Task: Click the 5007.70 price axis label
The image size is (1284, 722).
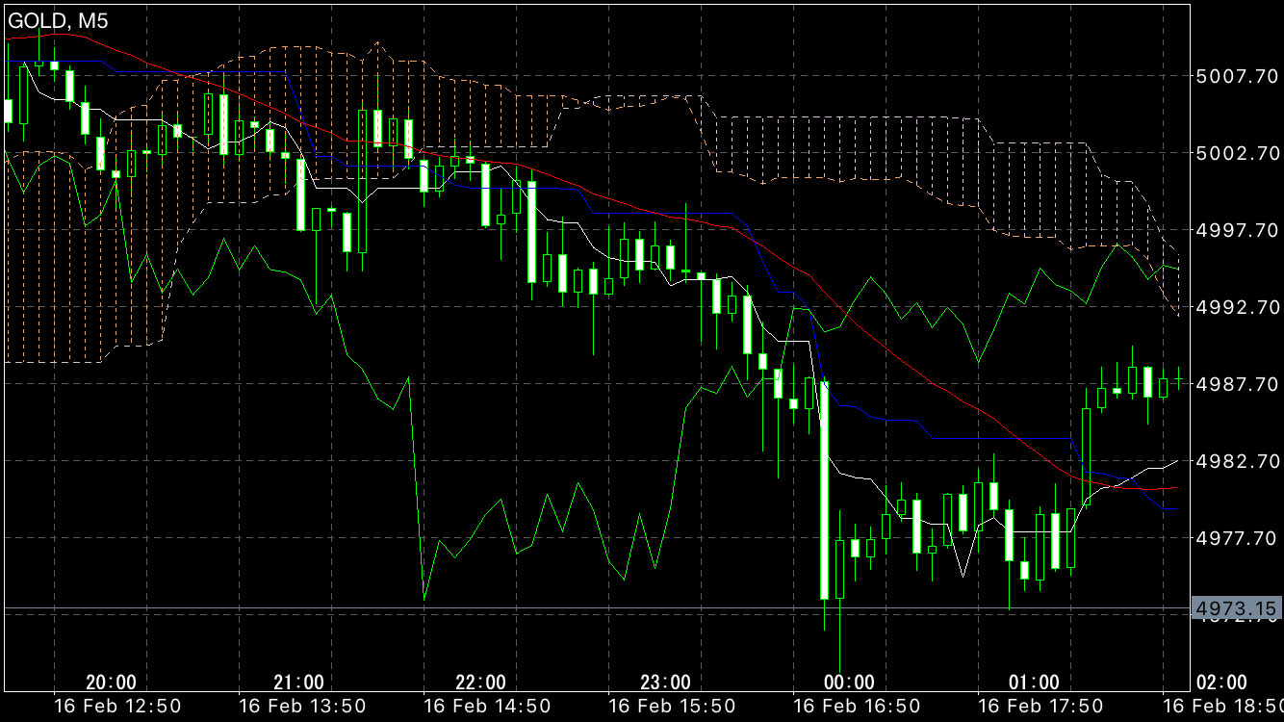Action: click(1236, 76)
